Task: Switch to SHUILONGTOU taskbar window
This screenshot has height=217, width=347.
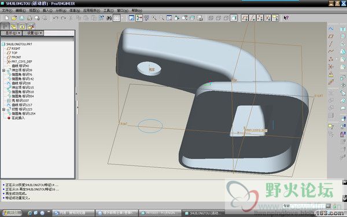Action: click(x=203, y=213)
